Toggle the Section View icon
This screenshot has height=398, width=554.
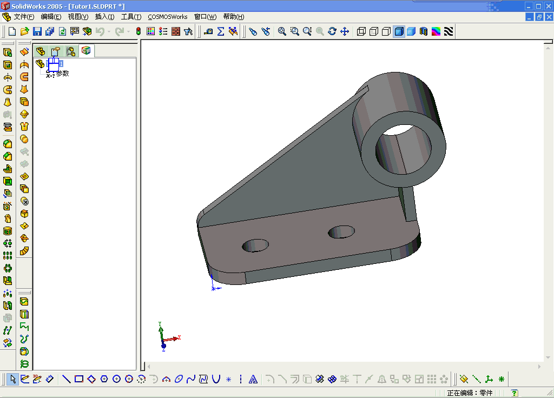click(x=424, y=31)
